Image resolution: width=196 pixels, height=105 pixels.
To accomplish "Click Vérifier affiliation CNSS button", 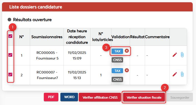I will pos(100,97).
